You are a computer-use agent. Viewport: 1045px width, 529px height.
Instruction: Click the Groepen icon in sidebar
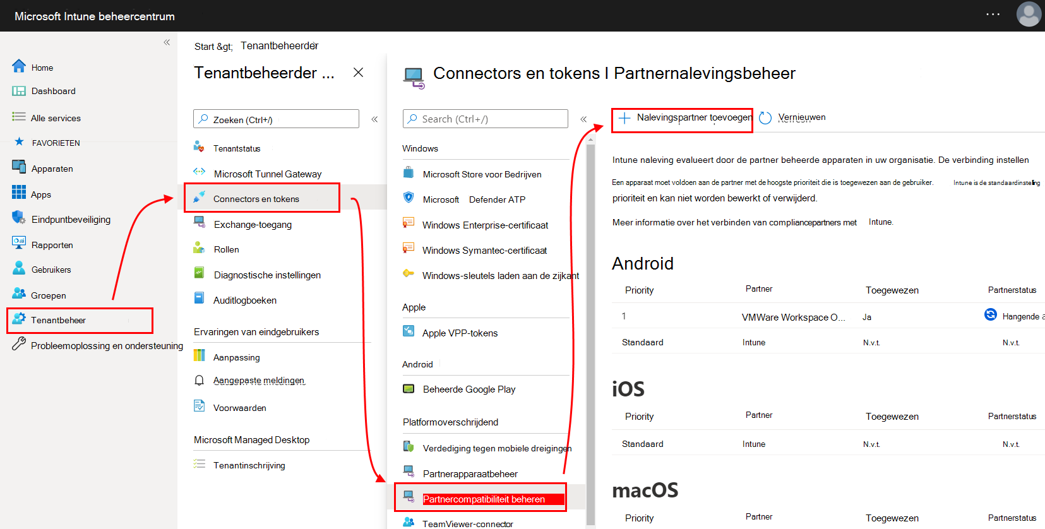[x=19, y=294]
